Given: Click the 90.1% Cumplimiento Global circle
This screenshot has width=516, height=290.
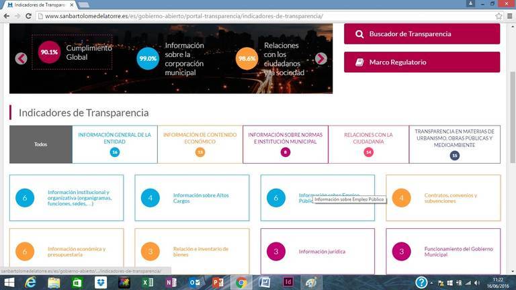Looking at the screenshot, I should (49, 52).
